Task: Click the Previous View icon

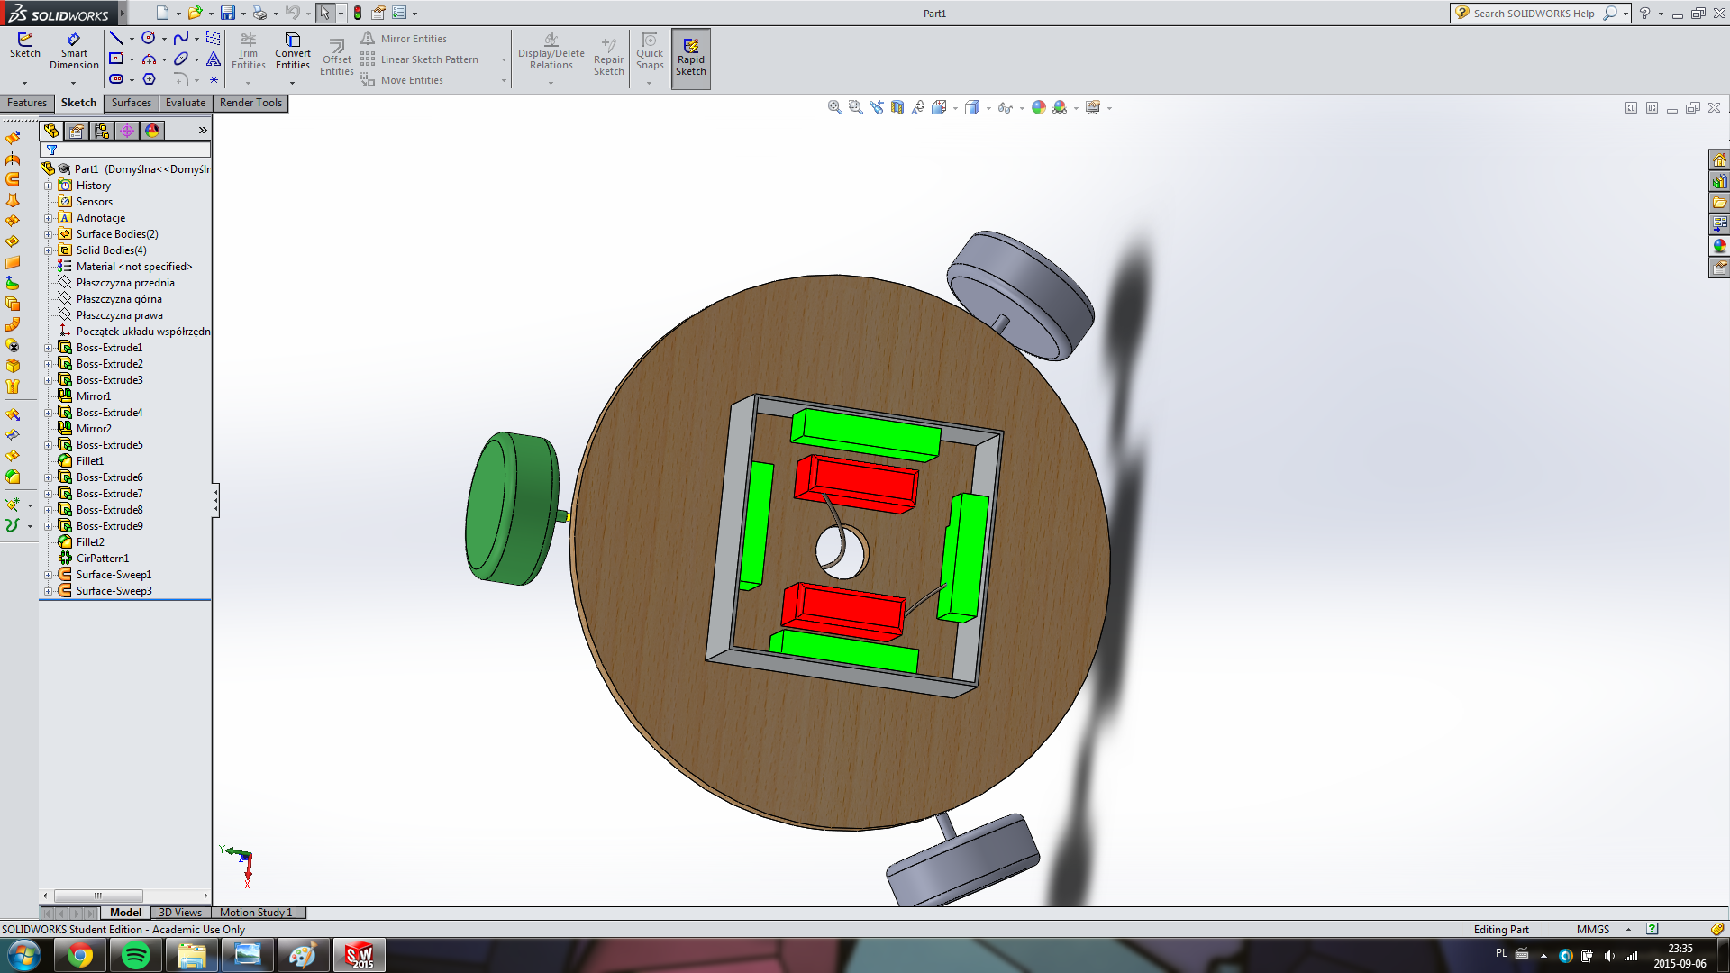Action: click(x=877, y=107)
